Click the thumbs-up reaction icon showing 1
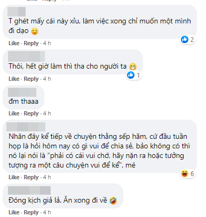The image size is (206, 217). pos(131,75)
